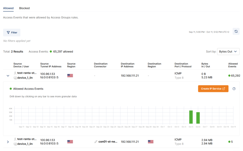Click the US flag in first row
Screen dimensions: 243x151
(70, 76)
